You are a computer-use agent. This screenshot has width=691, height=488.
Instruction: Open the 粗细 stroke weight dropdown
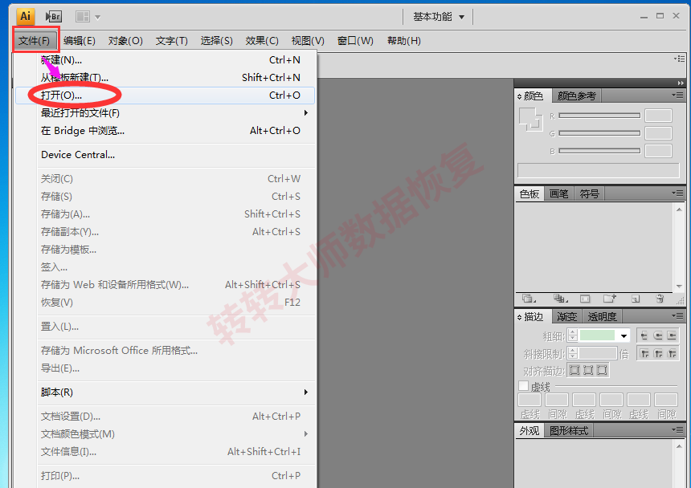pyautogui.click(x=624, y=336)
